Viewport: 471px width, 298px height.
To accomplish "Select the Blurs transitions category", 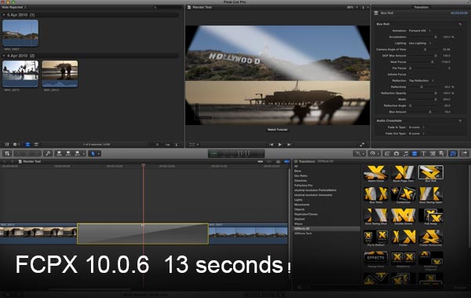I will click(x=298, y=171).
